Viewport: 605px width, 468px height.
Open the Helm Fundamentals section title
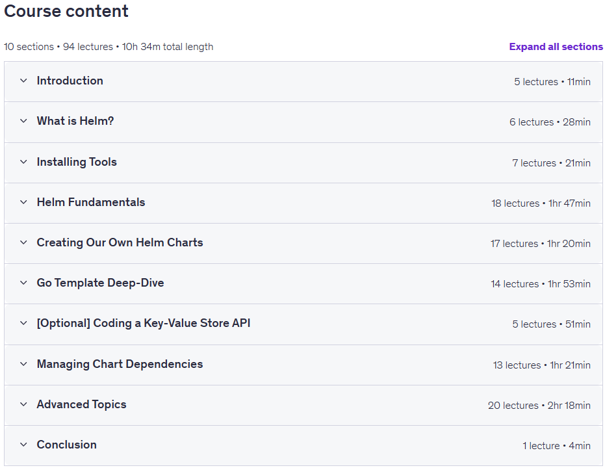(x=91, y=202)
